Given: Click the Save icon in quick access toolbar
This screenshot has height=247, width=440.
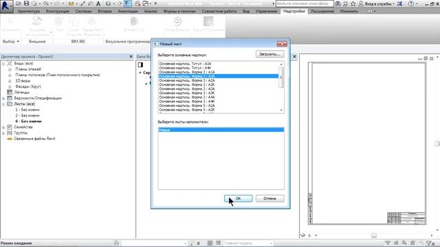Looking at the screenshot, I should pos(26,3).
